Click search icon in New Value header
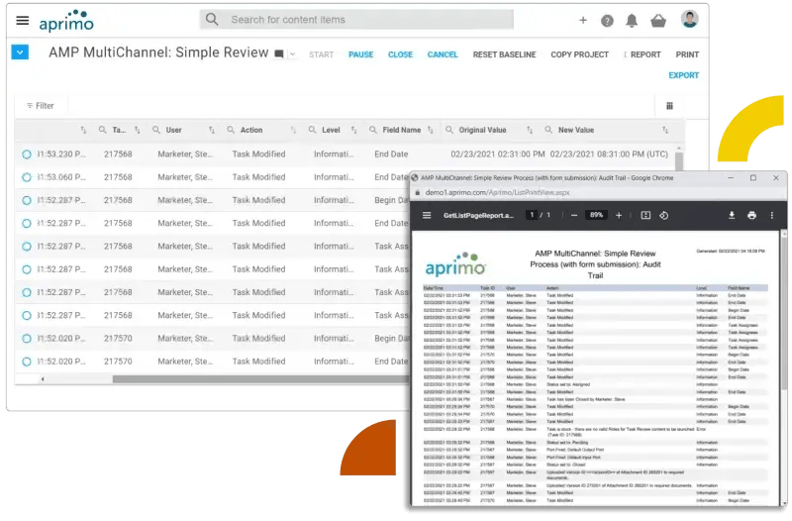 click(548, 130)
